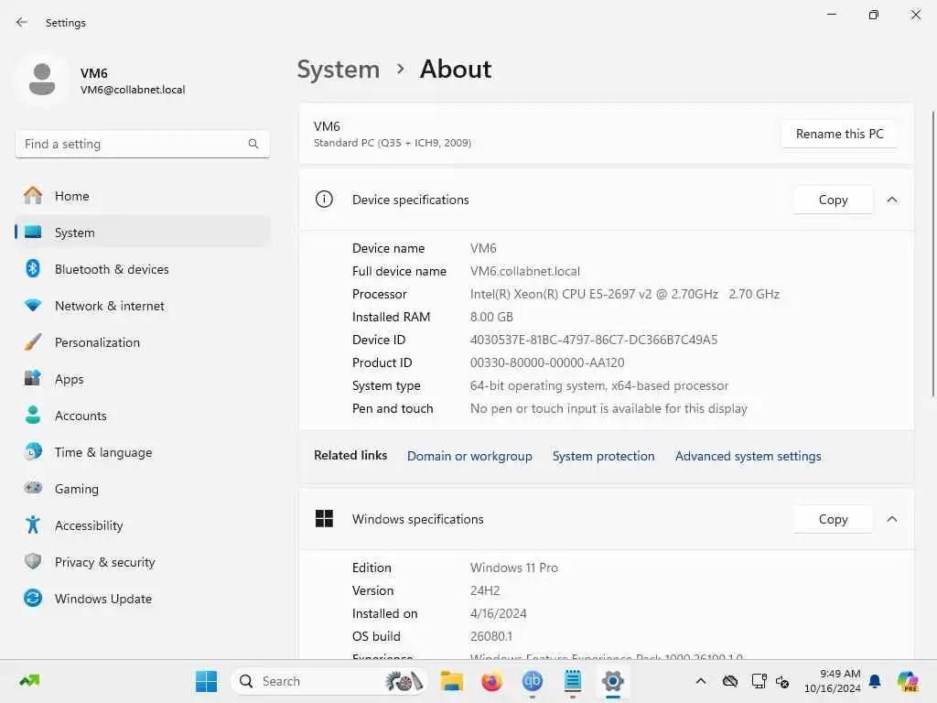Select the Device ID value text
This screenshot has height=703, width=937.
coord(593,340)
